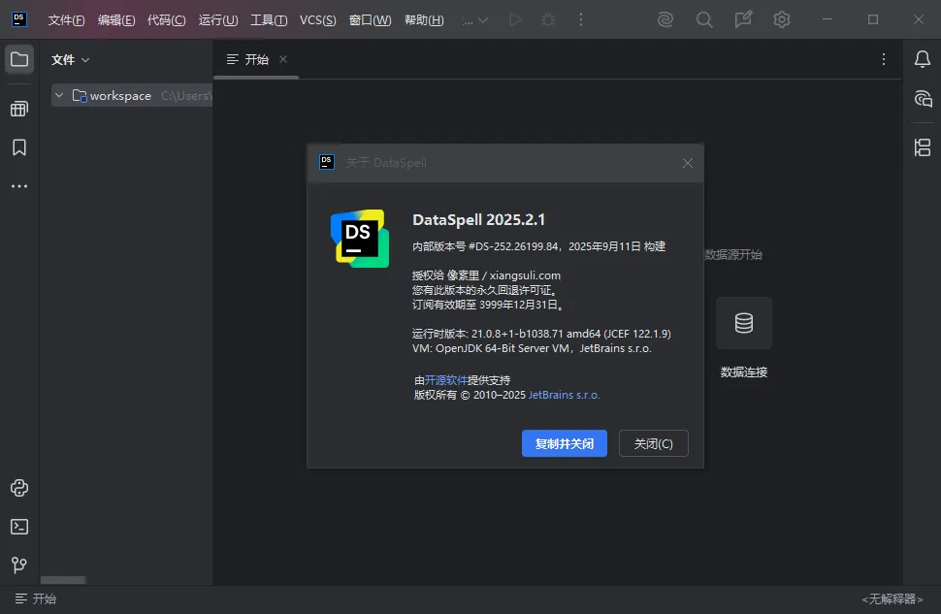Image resolution: width=941 pixels, height=614 pixels.
Task: Click the horizontal scrollbar in project panel
Action: [x=63, y=580]
